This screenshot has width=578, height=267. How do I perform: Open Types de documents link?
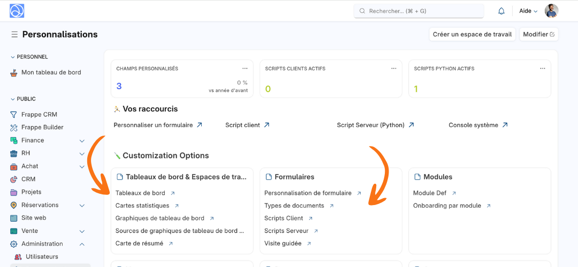tap(294, 206)
